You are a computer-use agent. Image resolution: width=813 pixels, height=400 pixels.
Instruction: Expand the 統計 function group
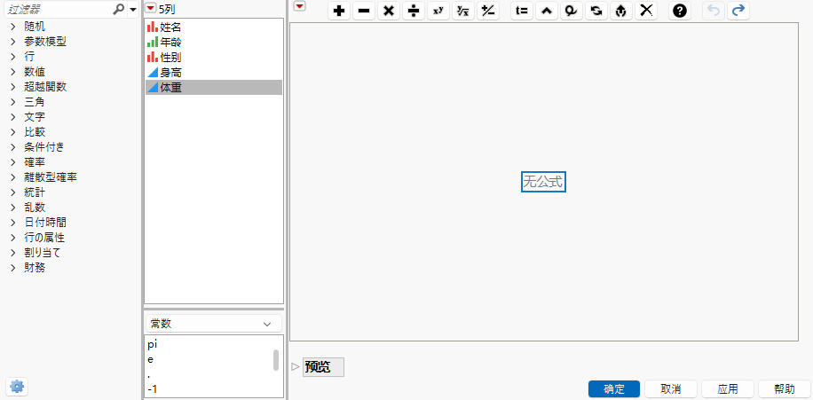tap(13, 192)
